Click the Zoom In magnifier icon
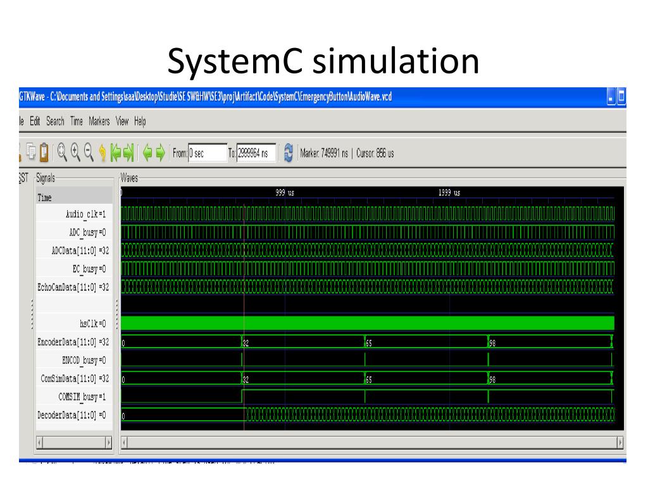The image size is (648, 486). click(75, 152)
